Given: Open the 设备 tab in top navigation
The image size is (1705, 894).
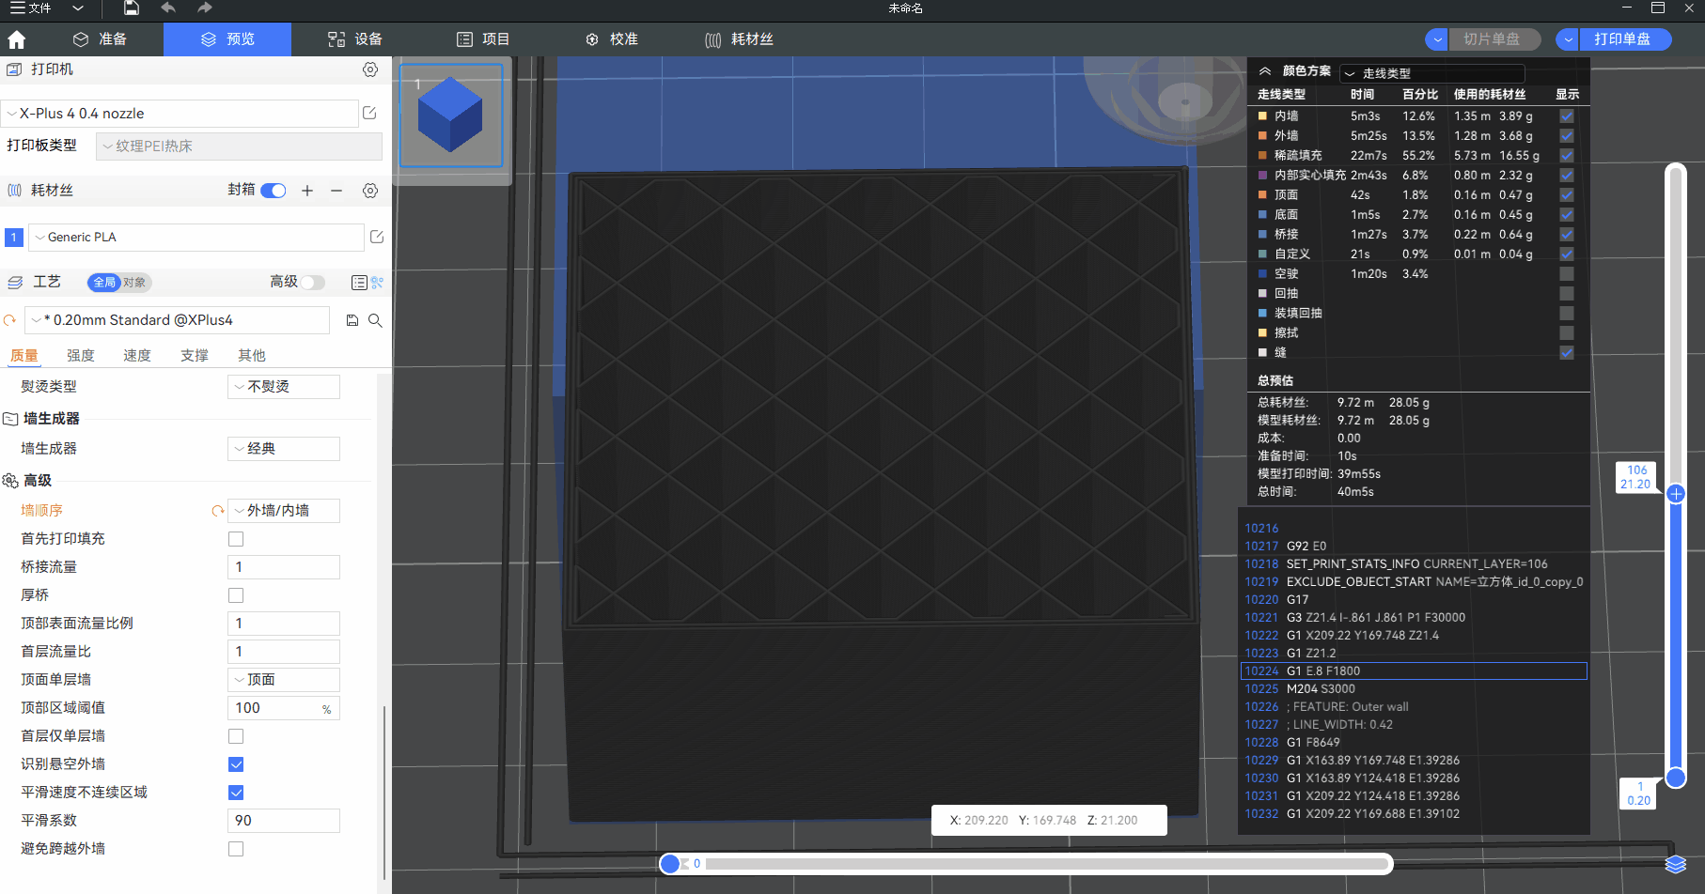Looking at the screenshot, I should pyautogui.click(x=355, y=39).
